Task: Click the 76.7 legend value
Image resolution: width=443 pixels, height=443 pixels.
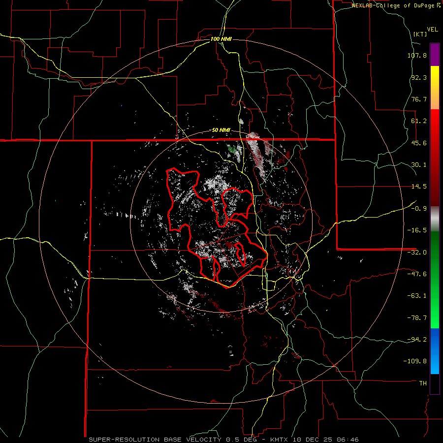Action: click(x=419, y=99)
